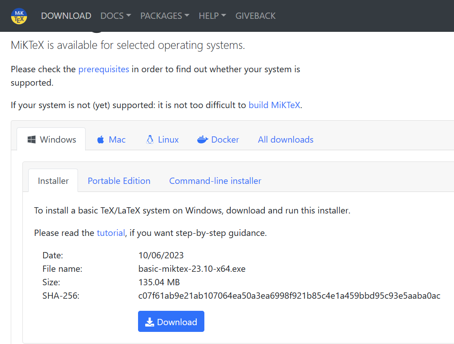The image size is (454, 344).
Task: Click the size value 135.04 MB
Action: (159, 282)
